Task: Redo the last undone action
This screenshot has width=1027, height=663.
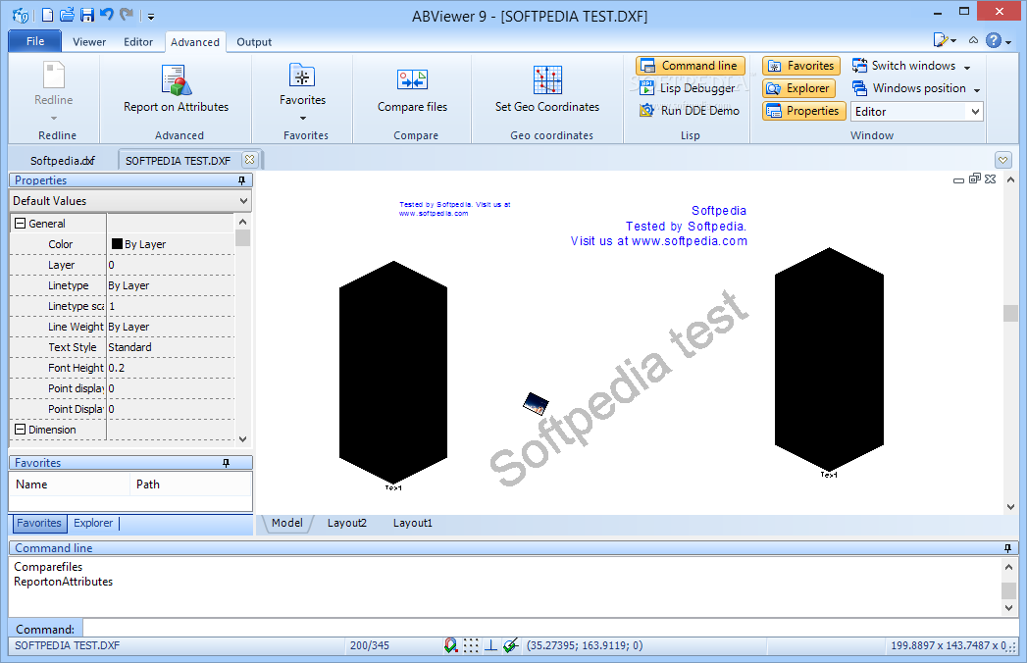Action: [x=128, y=14]
